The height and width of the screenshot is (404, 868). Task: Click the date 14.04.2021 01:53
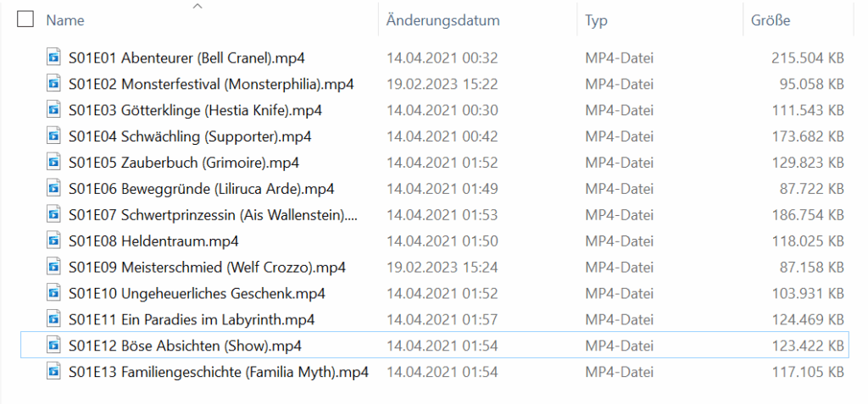442,215
